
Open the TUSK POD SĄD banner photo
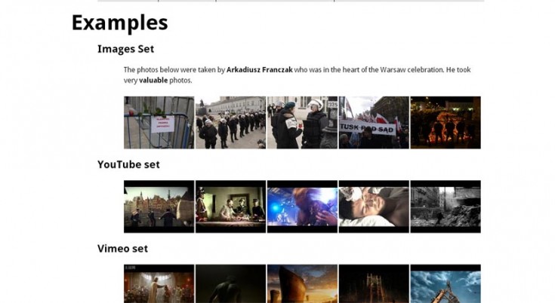(x=374, y=123)
